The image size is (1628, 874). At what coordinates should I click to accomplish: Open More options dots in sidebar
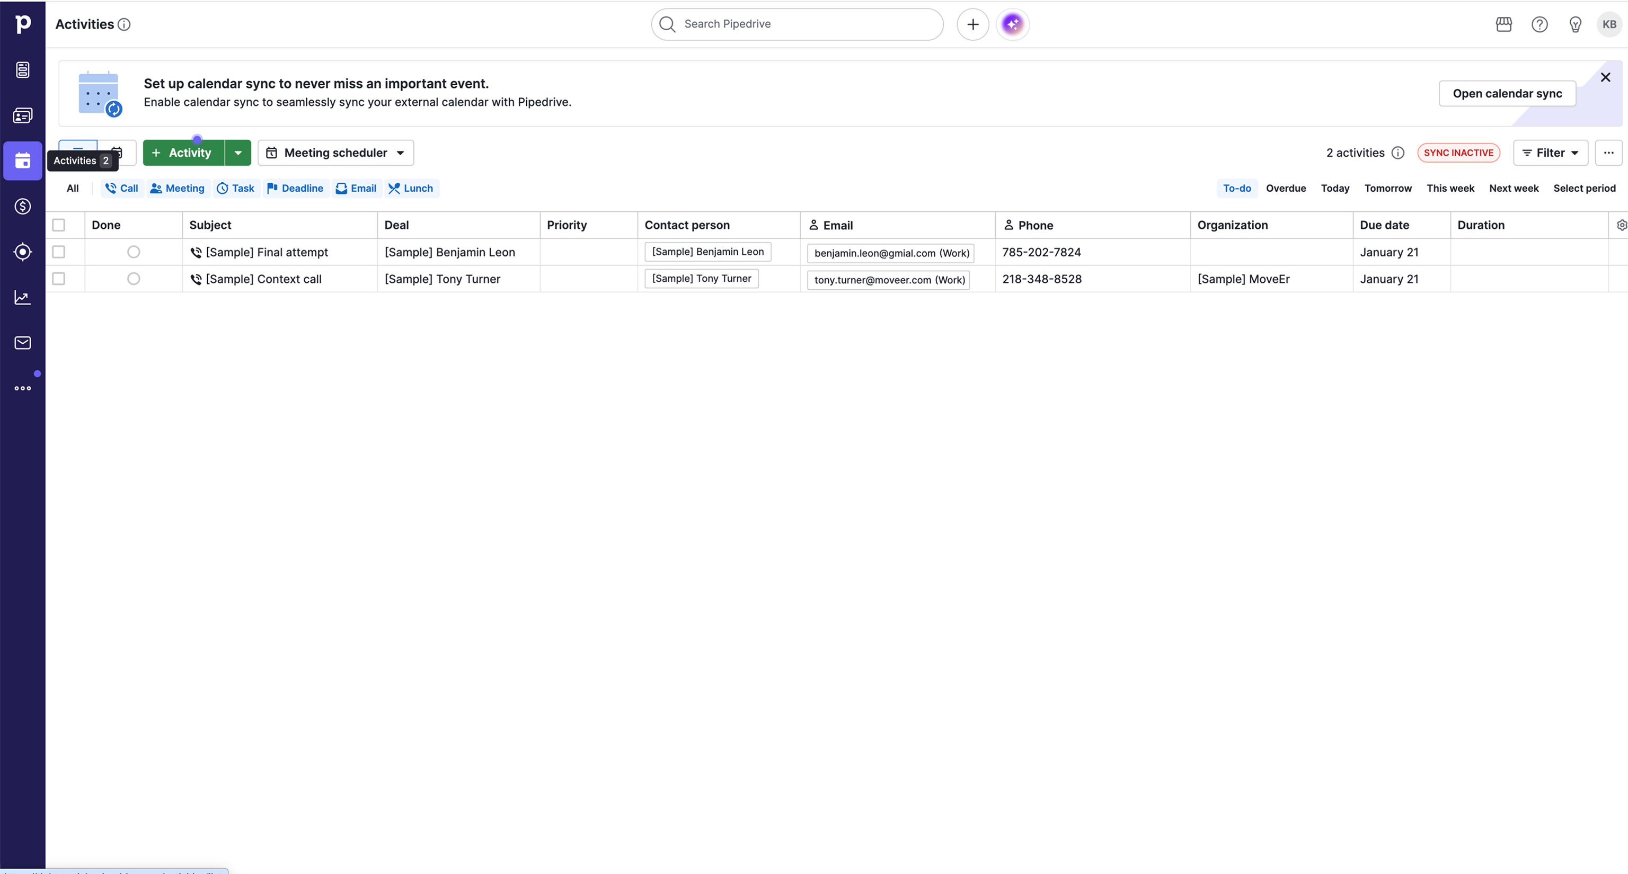click(x=23, y=388)
